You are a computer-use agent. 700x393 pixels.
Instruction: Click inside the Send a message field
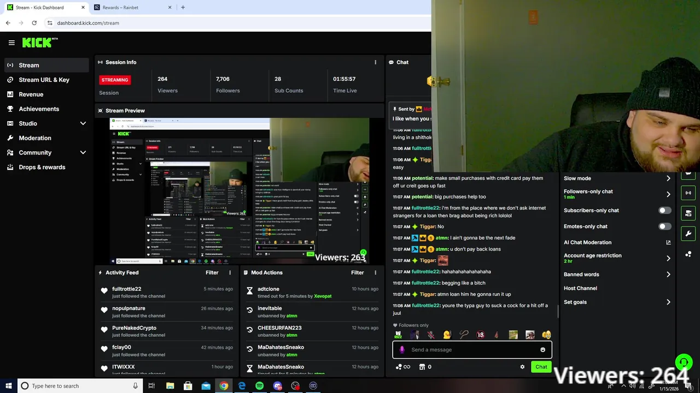tap(472, 350)
